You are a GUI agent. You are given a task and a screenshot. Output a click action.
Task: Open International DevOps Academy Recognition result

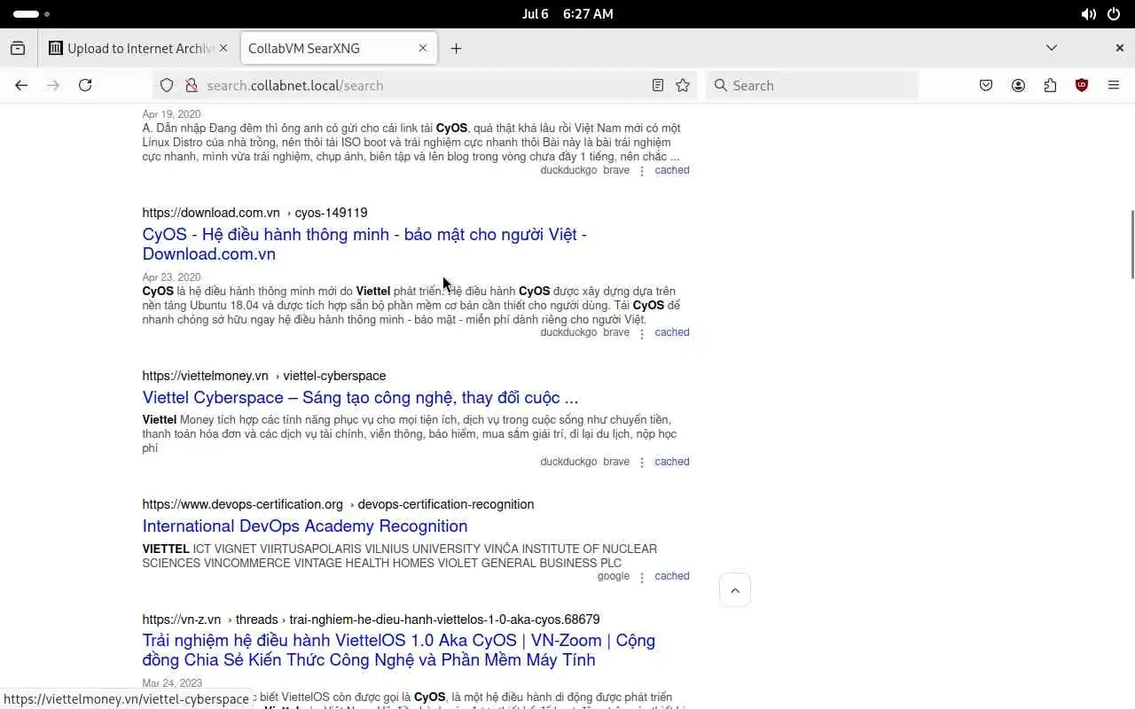[305, 526]
